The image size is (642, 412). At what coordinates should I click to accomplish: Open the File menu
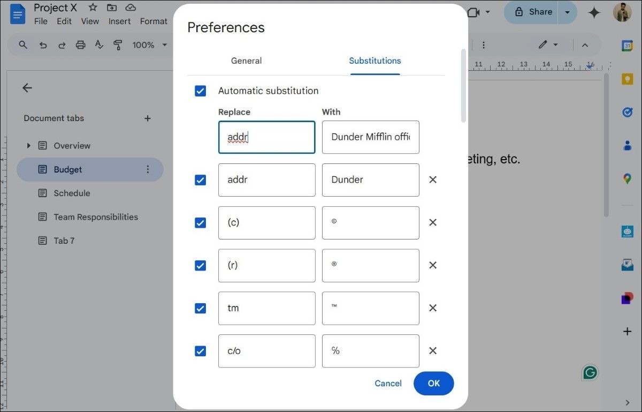pyautogui.click(x=41, y=21)
